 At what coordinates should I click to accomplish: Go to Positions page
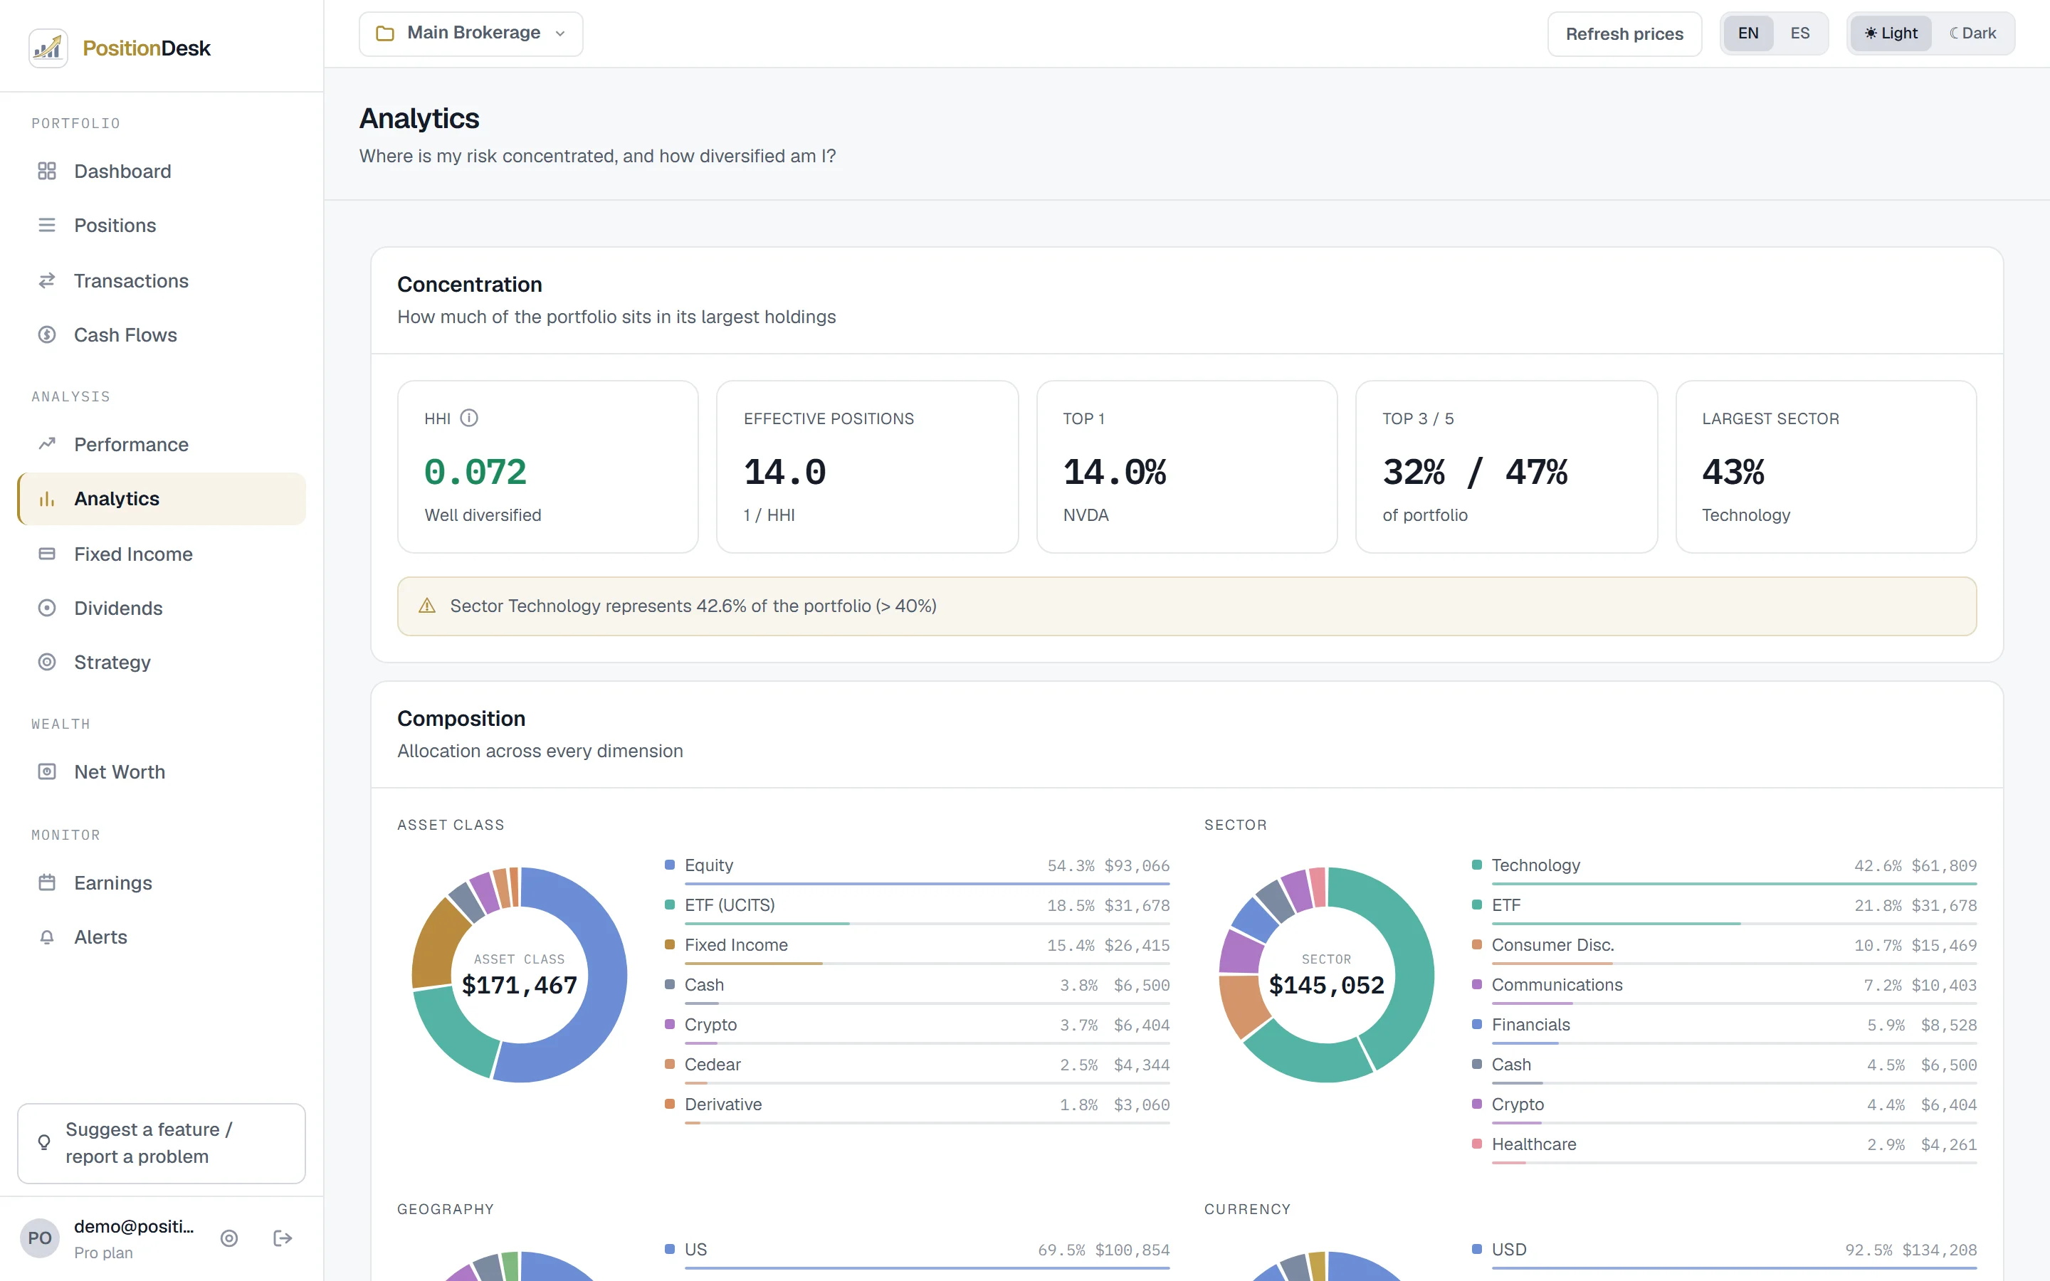coord(161,226)
